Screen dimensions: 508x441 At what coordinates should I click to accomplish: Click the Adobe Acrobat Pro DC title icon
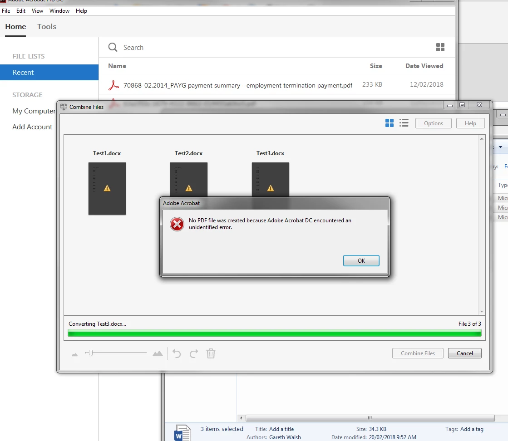[x=3, y=1]
